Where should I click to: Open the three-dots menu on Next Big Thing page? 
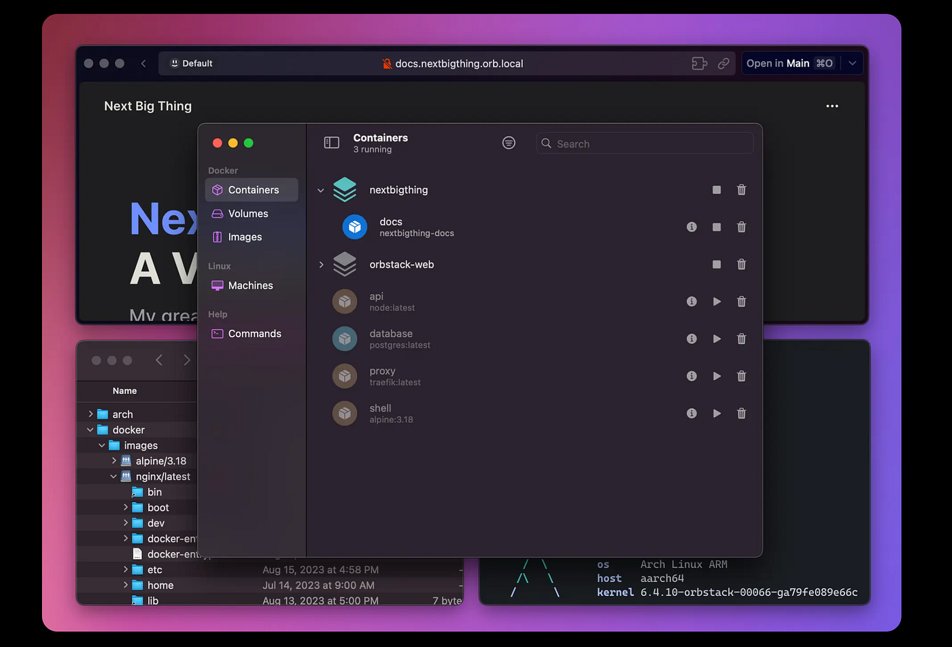click(832, 106)
